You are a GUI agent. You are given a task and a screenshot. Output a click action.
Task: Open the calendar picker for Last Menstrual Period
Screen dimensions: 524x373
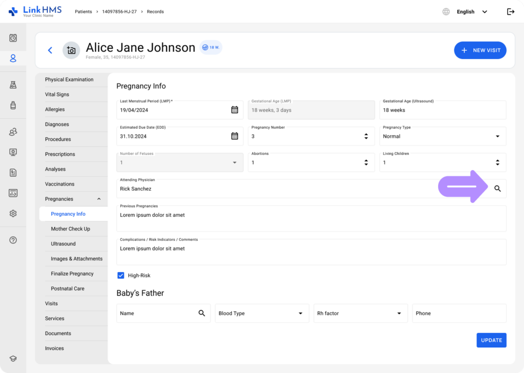point(234,110)
